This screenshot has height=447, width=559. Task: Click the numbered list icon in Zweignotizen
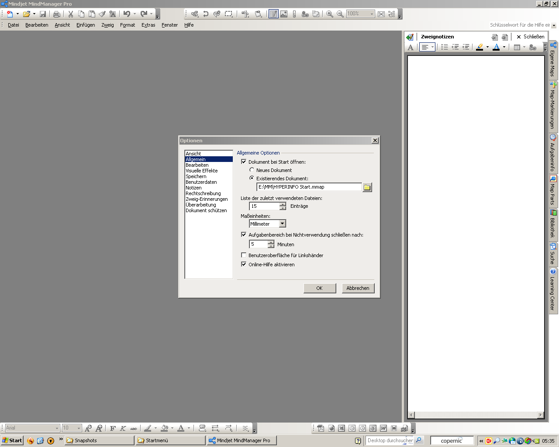[445, 47]
